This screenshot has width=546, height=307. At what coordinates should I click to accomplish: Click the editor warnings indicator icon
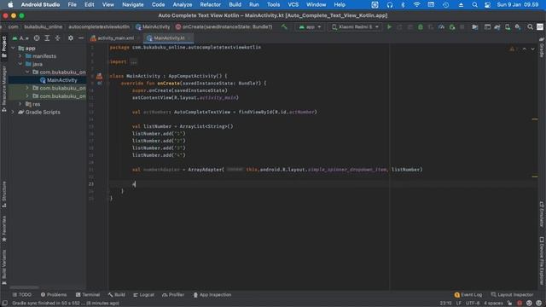click(x=512, y=49)
